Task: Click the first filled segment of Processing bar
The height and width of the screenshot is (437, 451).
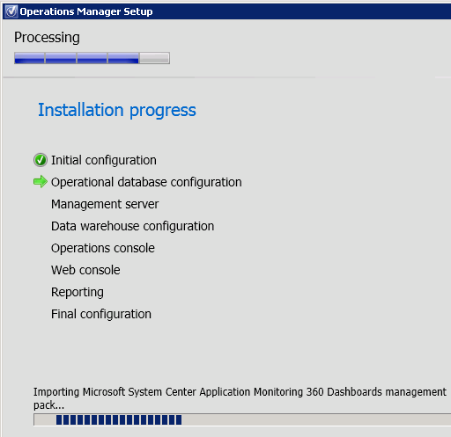Action: (x=30, y=58)
